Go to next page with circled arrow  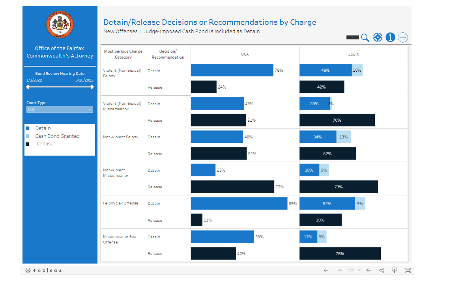coord(402,37)
